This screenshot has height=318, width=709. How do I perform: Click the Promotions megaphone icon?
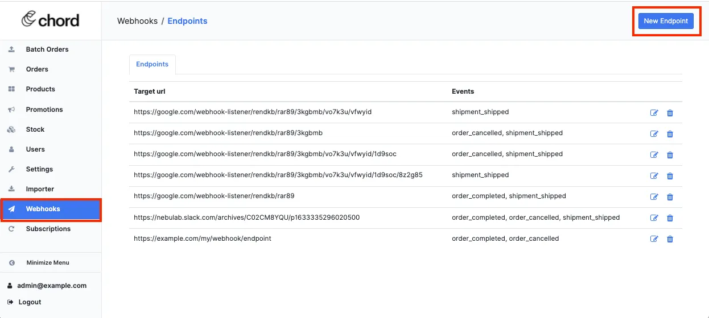pos(11,110)
